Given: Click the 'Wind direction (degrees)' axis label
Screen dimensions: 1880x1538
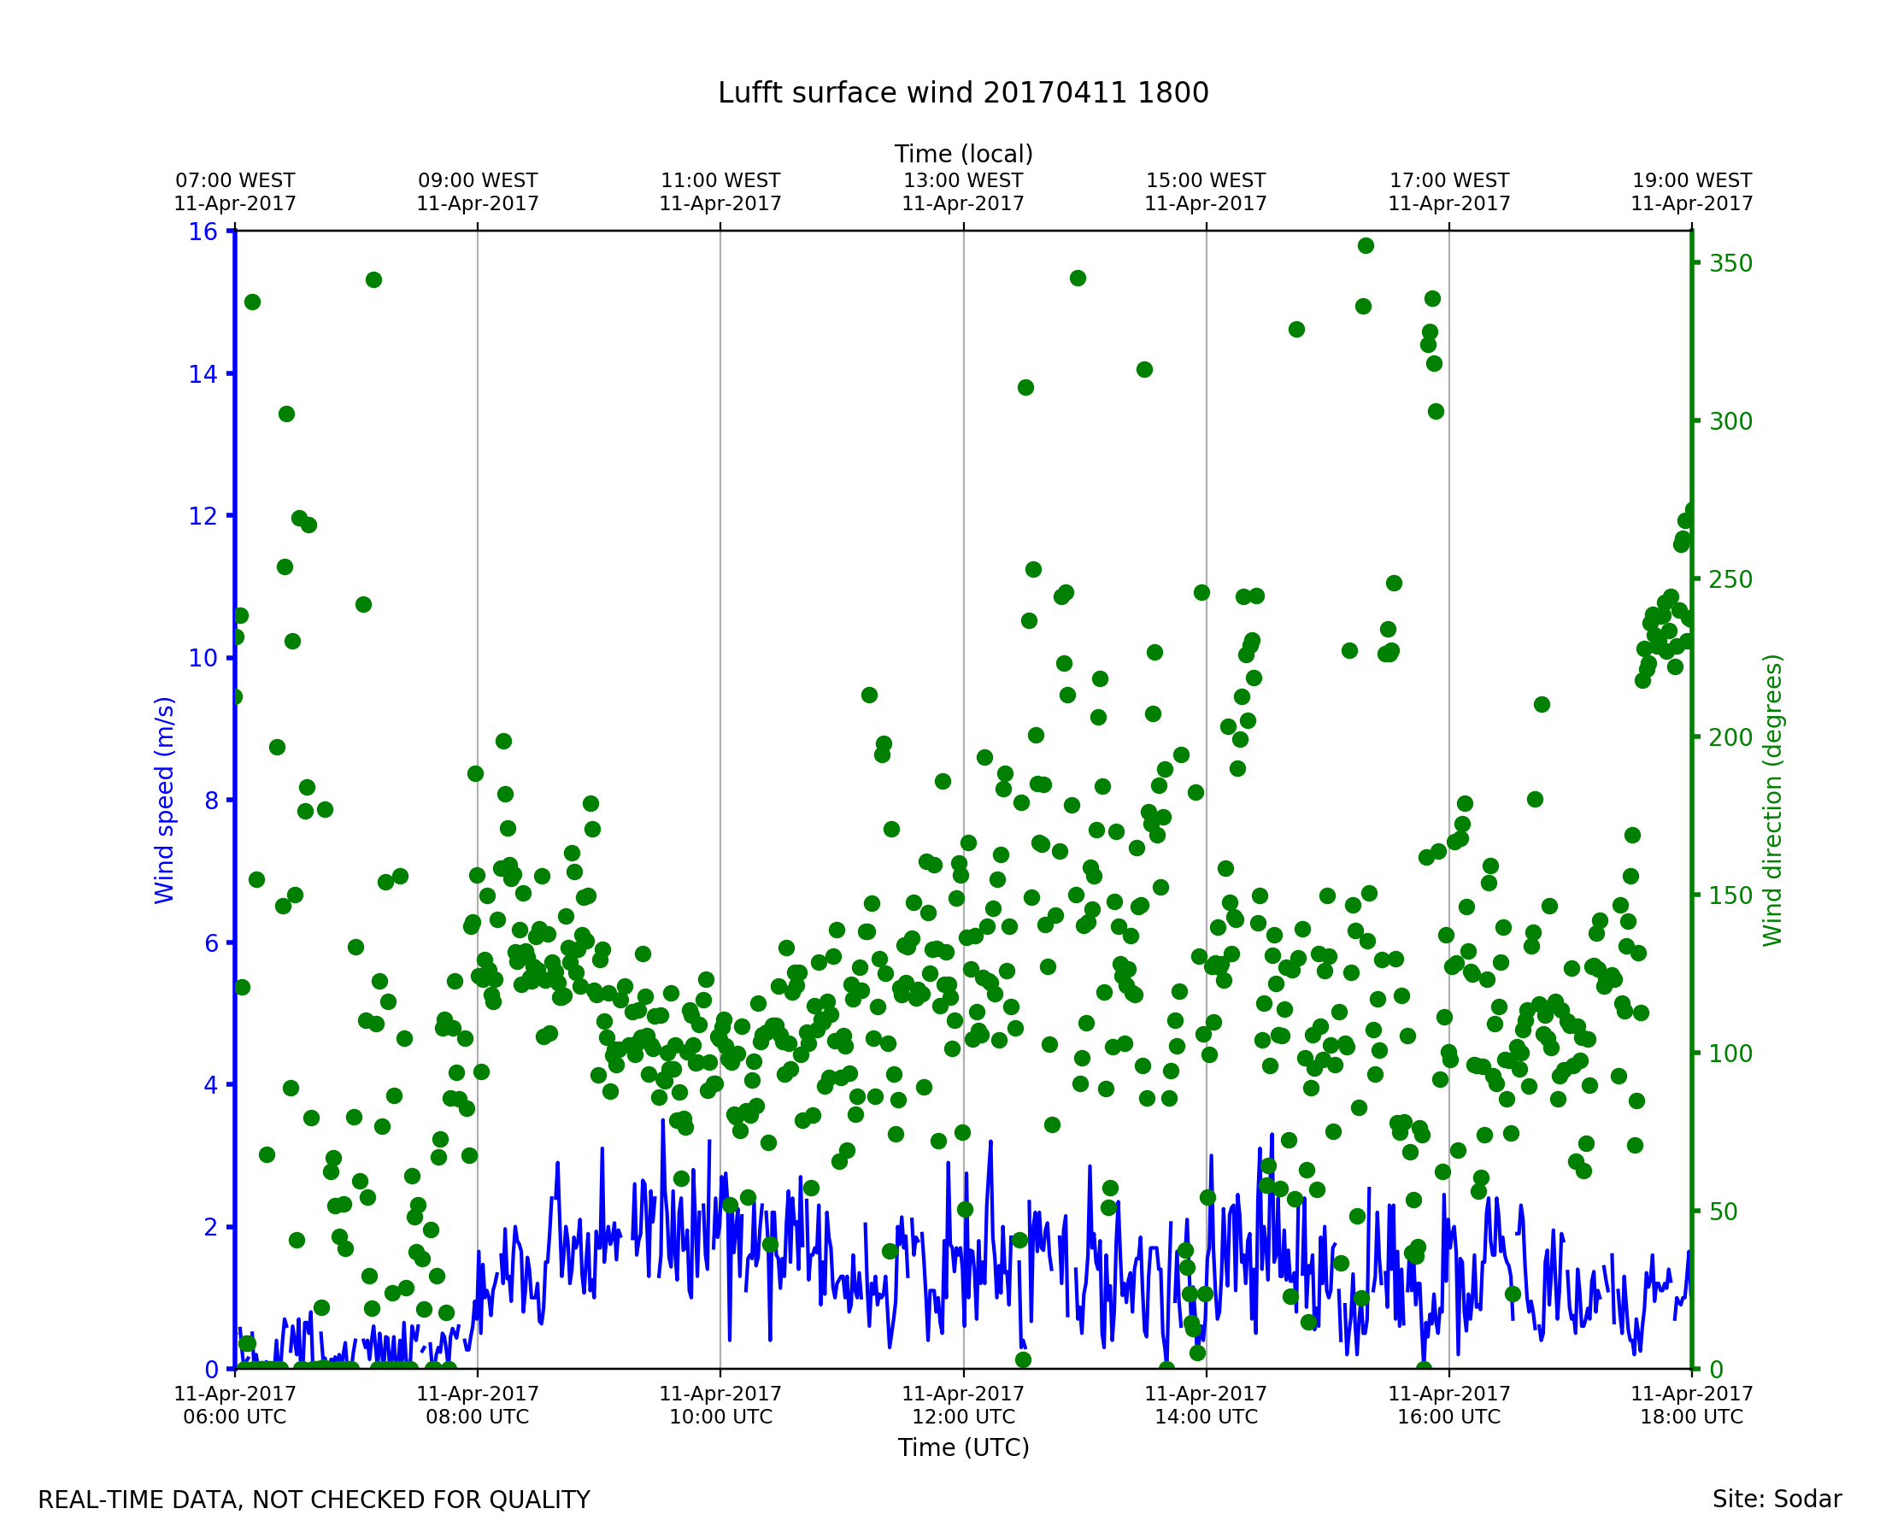Looking at the screenshot, I should pos(1772,800).
